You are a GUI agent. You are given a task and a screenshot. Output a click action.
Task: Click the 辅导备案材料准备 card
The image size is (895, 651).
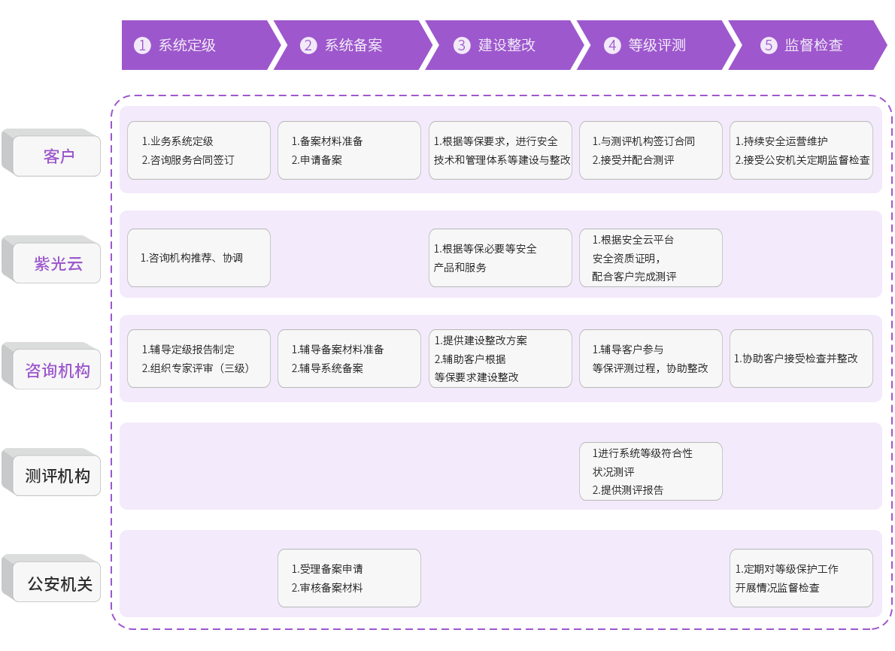[349, 359]
